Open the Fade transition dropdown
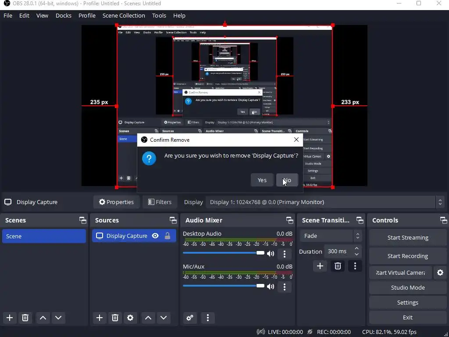Image resolution: width=449 pixels, height=337 pixels. (331, 236)
